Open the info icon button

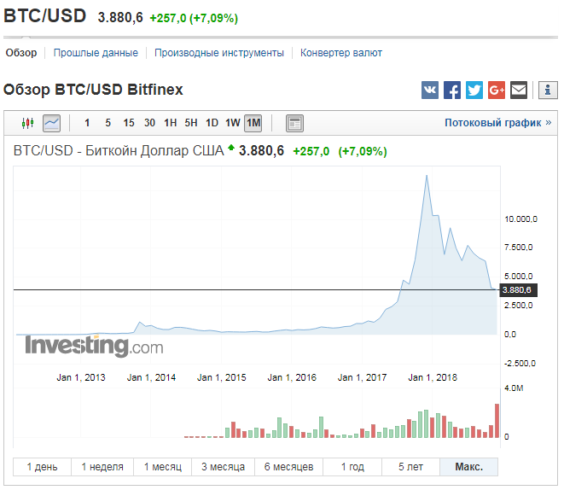coord(548,90)
